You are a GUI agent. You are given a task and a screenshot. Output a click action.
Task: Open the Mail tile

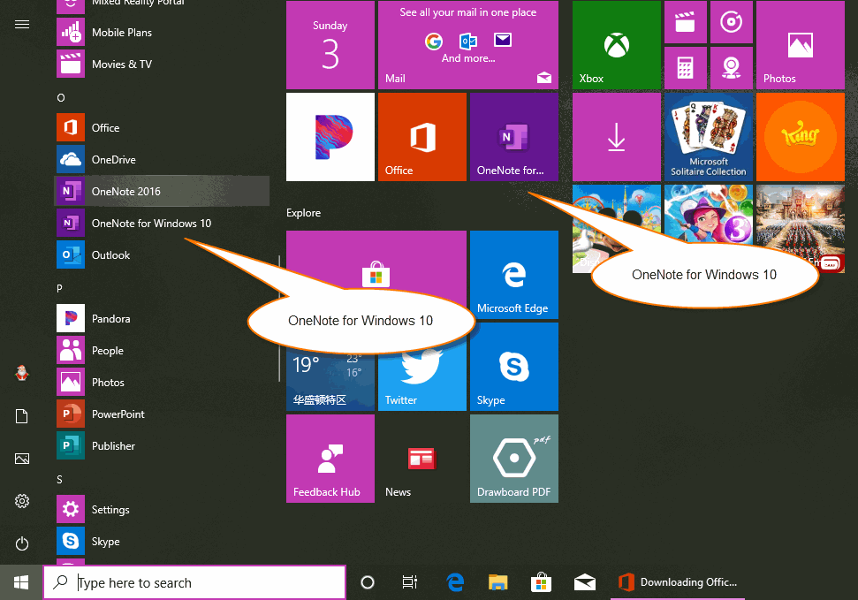pyautogui.click(x=468, y=45)
